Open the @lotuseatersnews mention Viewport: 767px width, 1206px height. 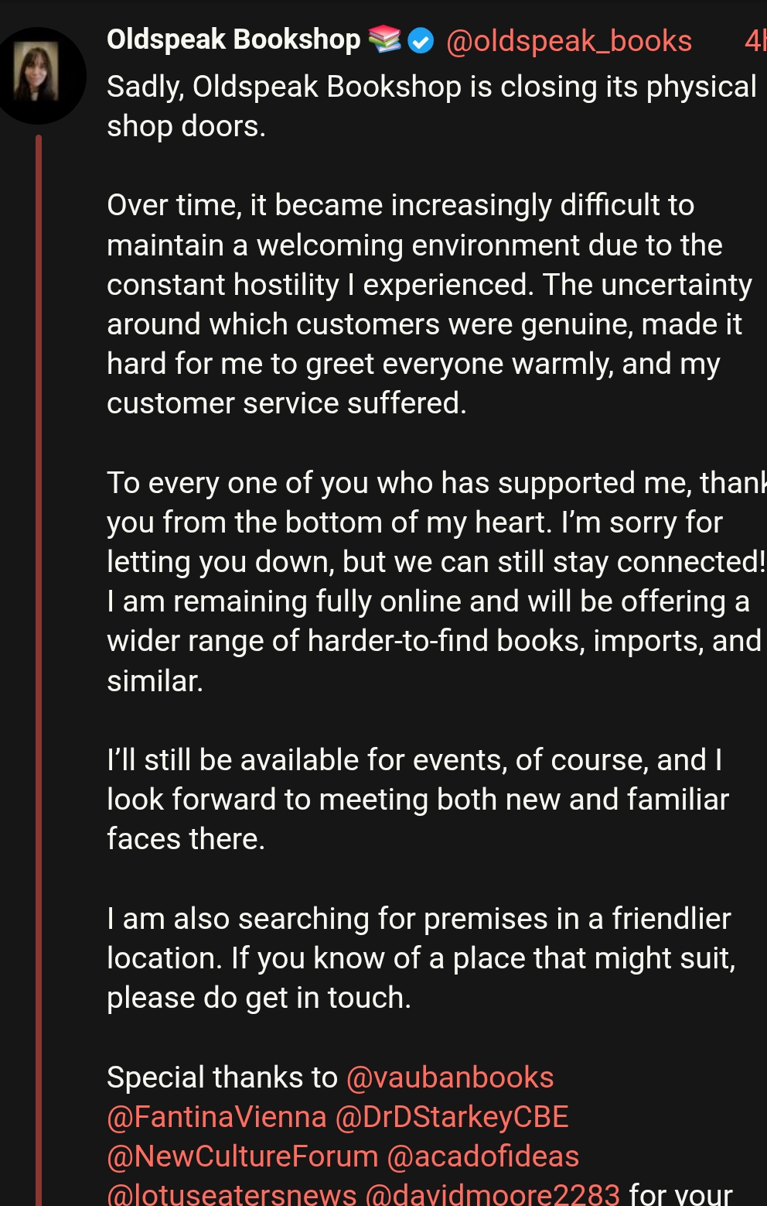[x=232, y=1193]
